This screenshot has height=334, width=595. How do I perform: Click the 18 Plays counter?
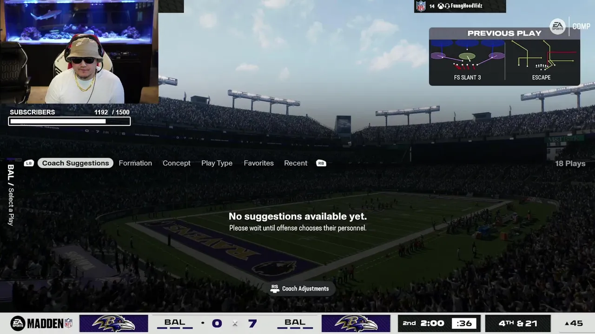(570, 164)
